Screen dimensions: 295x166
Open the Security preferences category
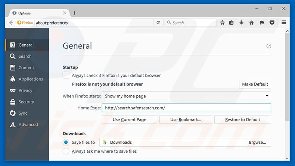pyautogui.click(x=27, y=102)
